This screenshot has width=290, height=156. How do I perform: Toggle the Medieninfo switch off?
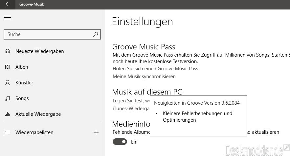[x=120, y=142]
